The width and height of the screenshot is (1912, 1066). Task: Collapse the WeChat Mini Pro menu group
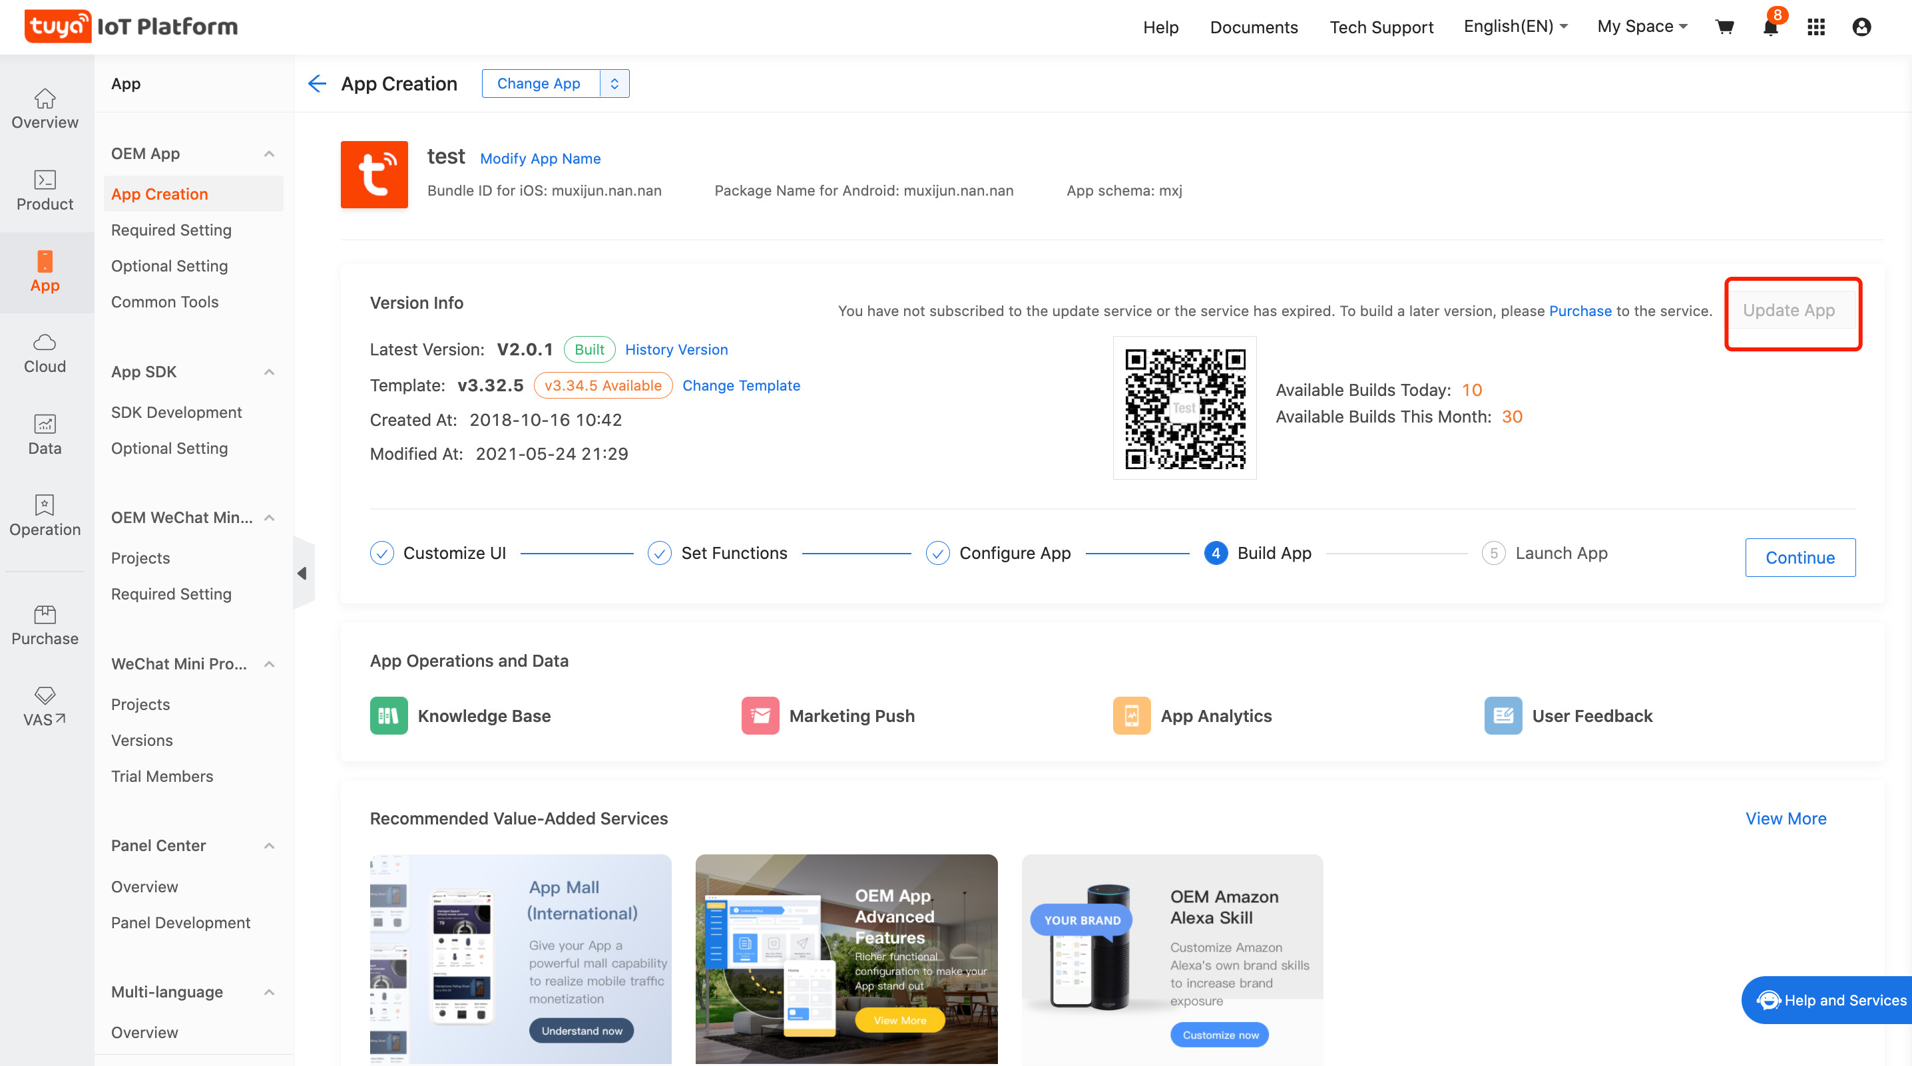[x=270, y=664]
